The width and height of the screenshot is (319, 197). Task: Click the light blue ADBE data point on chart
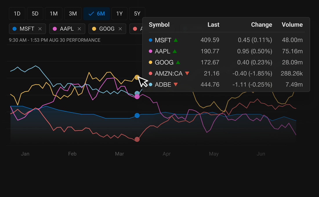click(x=137, y=93)
